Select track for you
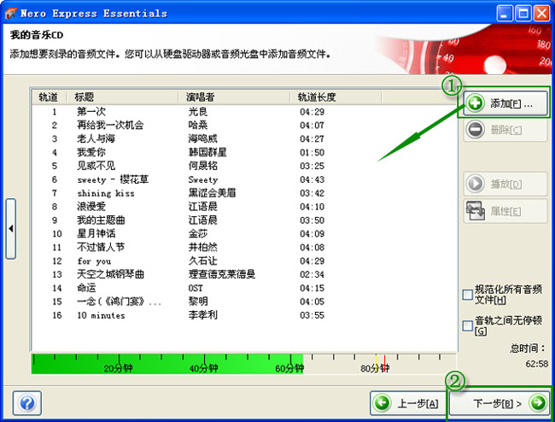The image size is (555, 422). pos(94,261)
